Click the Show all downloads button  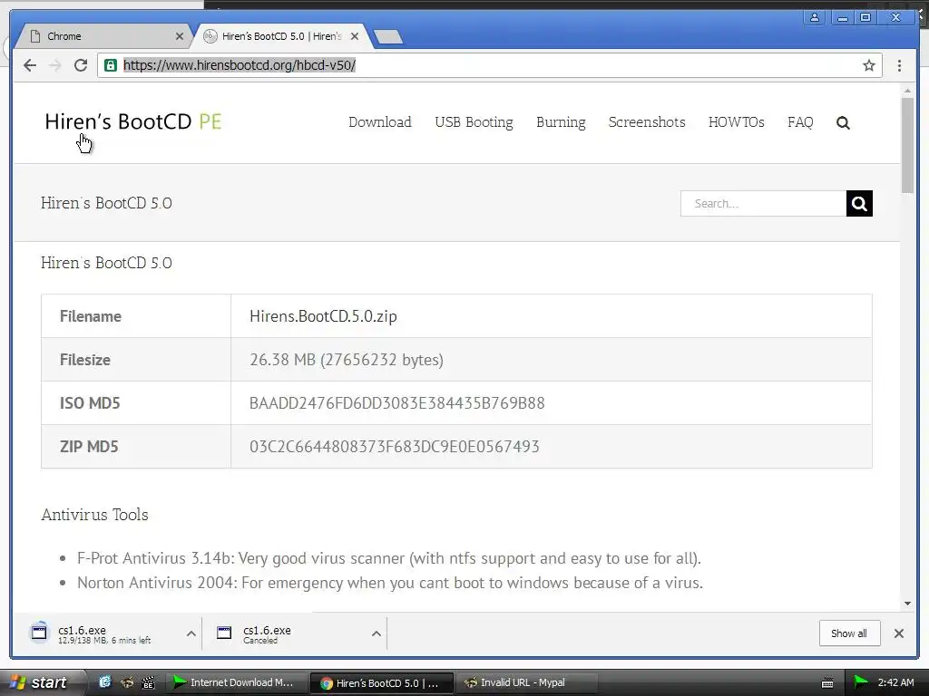[849, 633]
